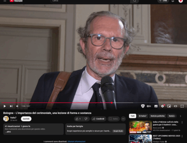This screenshot has width=187, height=143.
Task: Open the notifications bell
Action: [173, 1]
